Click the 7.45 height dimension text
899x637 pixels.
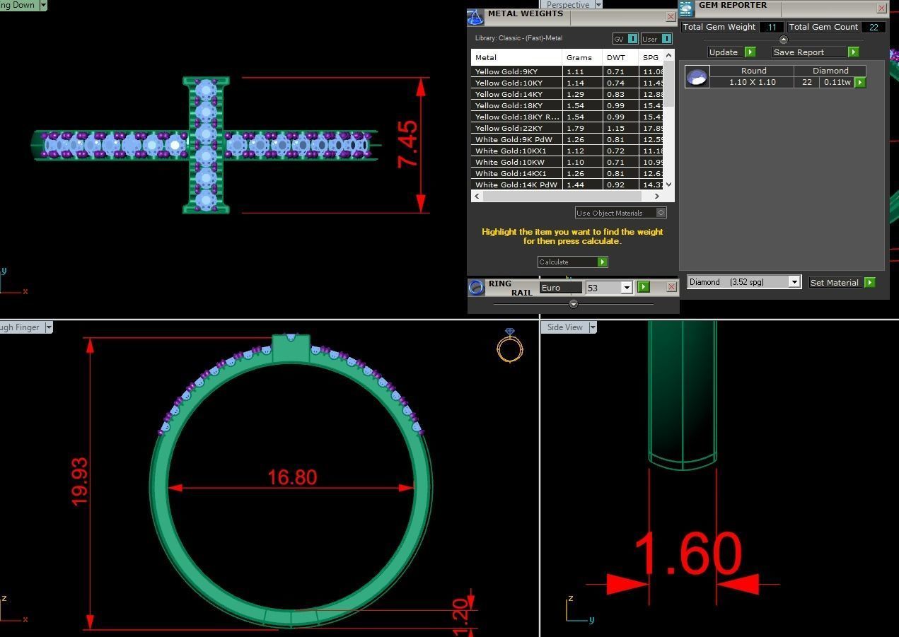click(x=408, y=145)
